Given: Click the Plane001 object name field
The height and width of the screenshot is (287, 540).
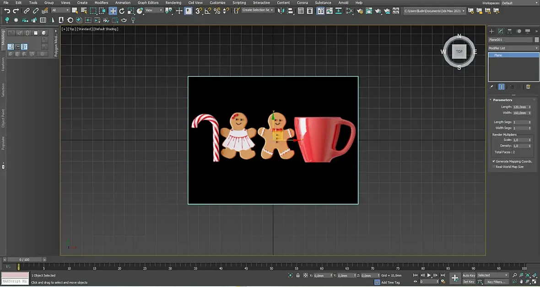Looking at the screenshot, I should (x=510, y=40).
